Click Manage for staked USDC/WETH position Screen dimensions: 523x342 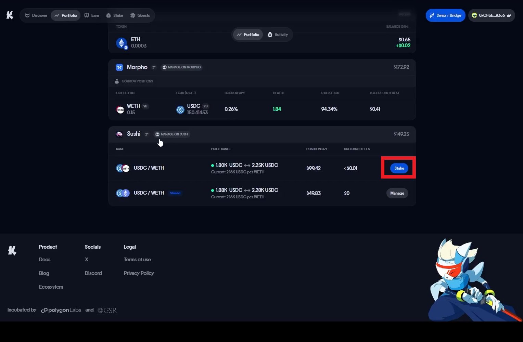click(x=397, y=193)
